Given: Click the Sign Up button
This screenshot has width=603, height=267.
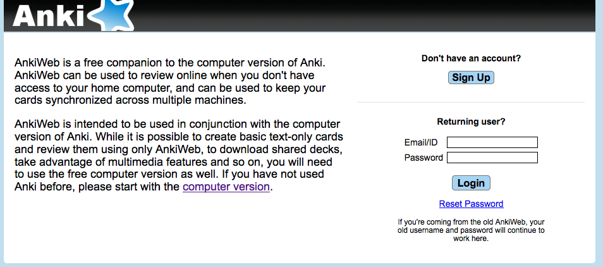Looking at the screenshot, I should pyautogui.click(x=471, y=77).
